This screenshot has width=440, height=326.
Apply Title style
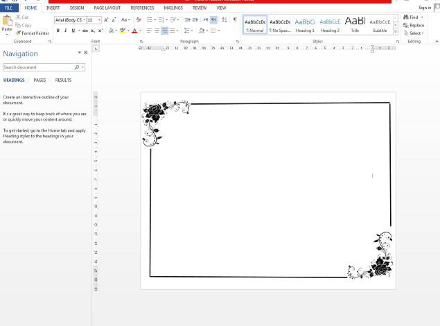[x=355, y=25]
